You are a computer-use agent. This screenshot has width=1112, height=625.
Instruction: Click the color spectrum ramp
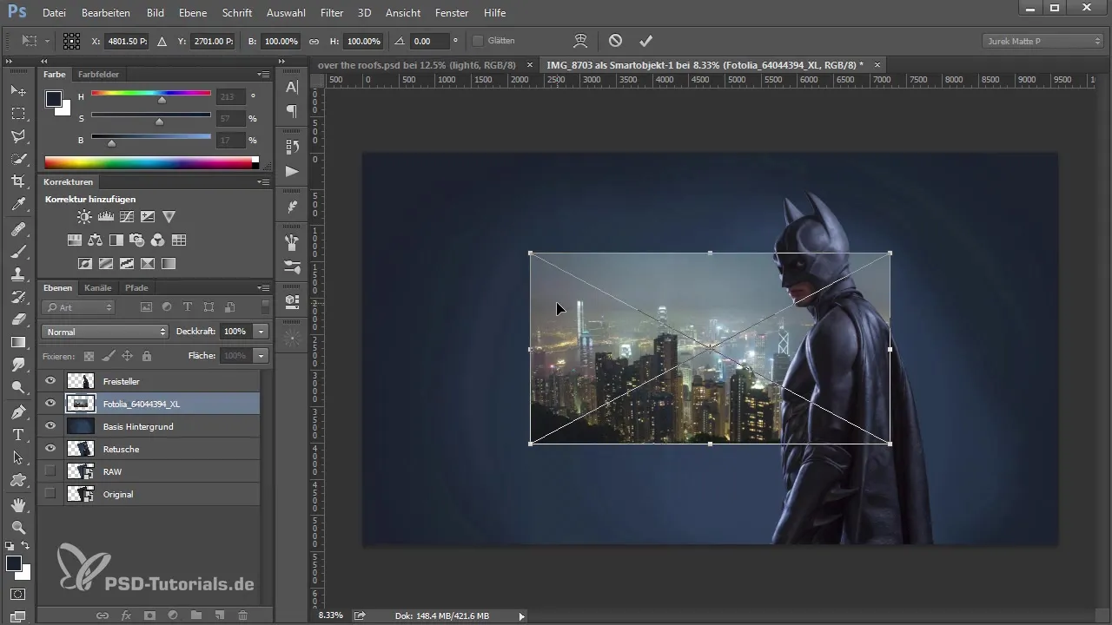click(x=151, y=162)
